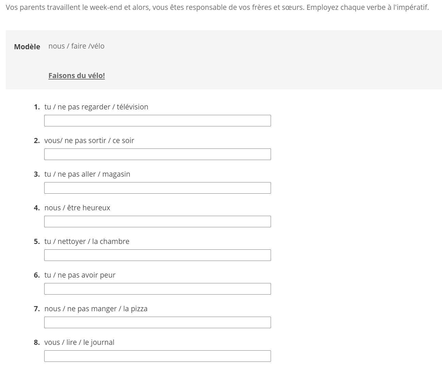Image resolution: width=442 pixels, height=370 pixels.
Task: Click prompt text 'vous / lire / le journal'
Action: 79,342
